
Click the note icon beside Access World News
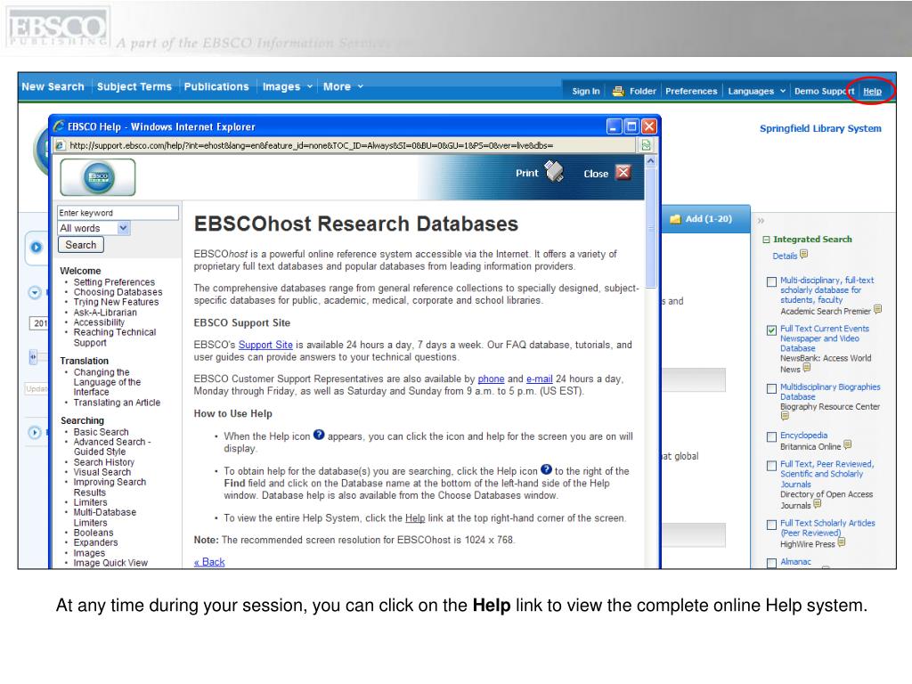tap(807, 368)
